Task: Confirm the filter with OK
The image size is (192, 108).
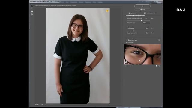Action: (142, 6)
